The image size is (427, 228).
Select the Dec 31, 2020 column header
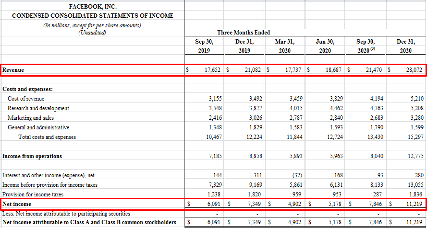[x=406, y=46]
